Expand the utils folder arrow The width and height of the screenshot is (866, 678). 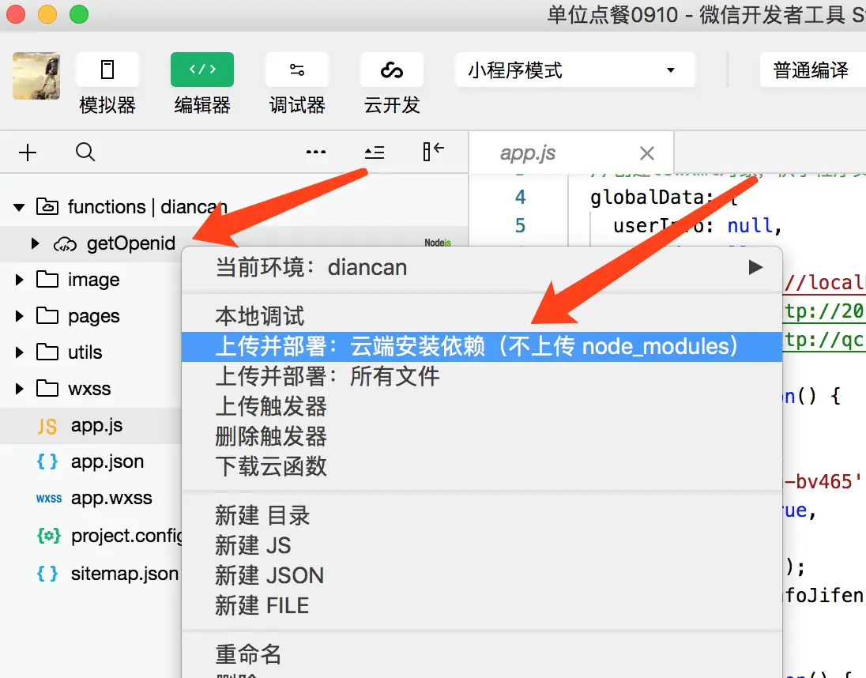pos(19,352)
